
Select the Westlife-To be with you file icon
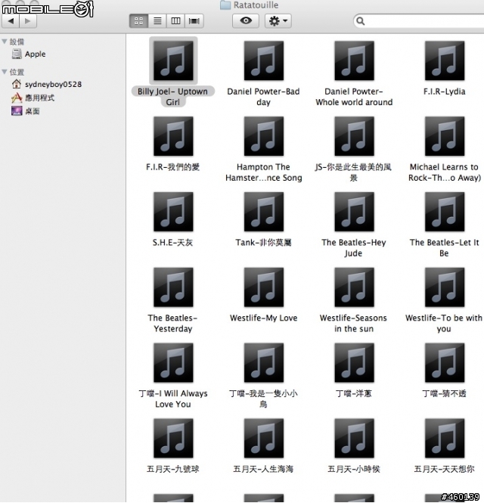(x=445, y=287)
